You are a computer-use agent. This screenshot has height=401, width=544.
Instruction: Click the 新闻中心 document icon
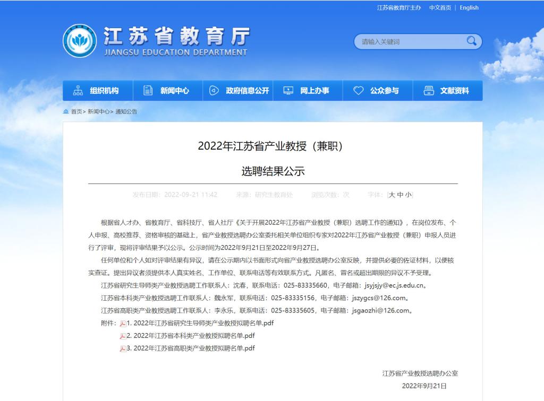pos(148,91)
